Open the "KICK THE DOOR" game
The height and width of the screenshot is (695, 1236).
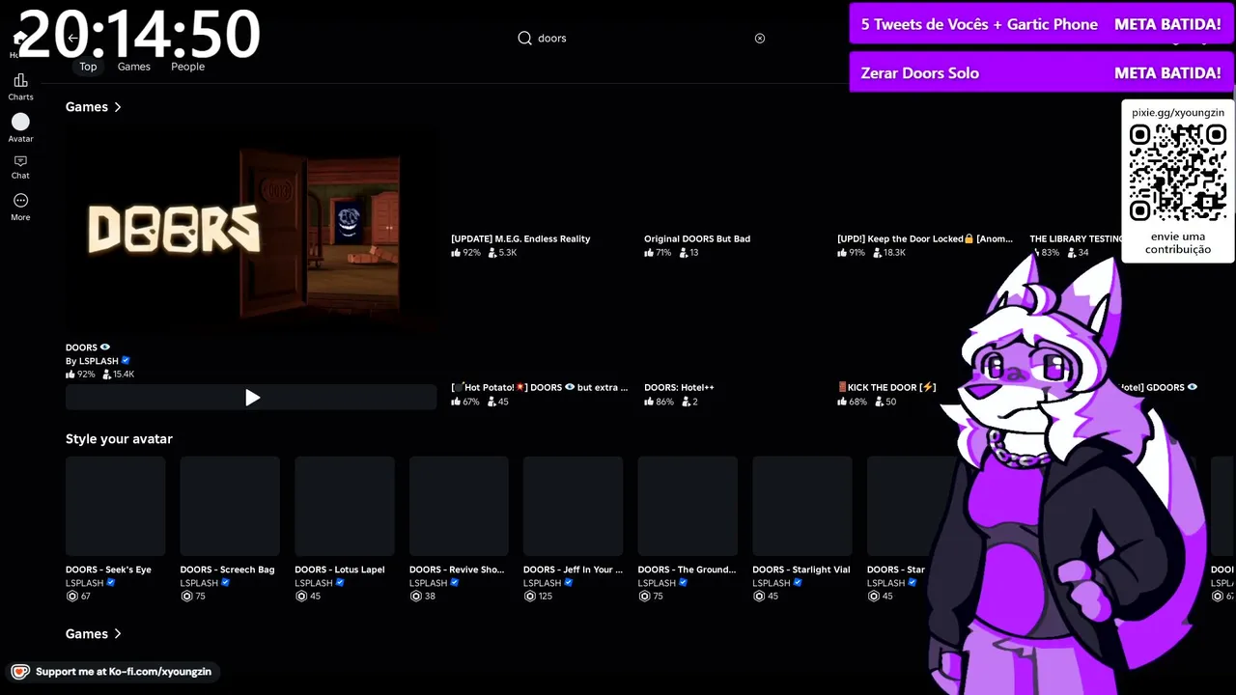886,387
